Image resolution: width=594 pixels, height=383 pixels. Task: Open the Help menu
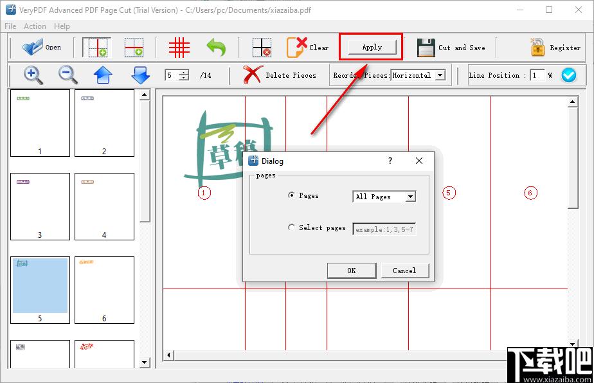62,26
